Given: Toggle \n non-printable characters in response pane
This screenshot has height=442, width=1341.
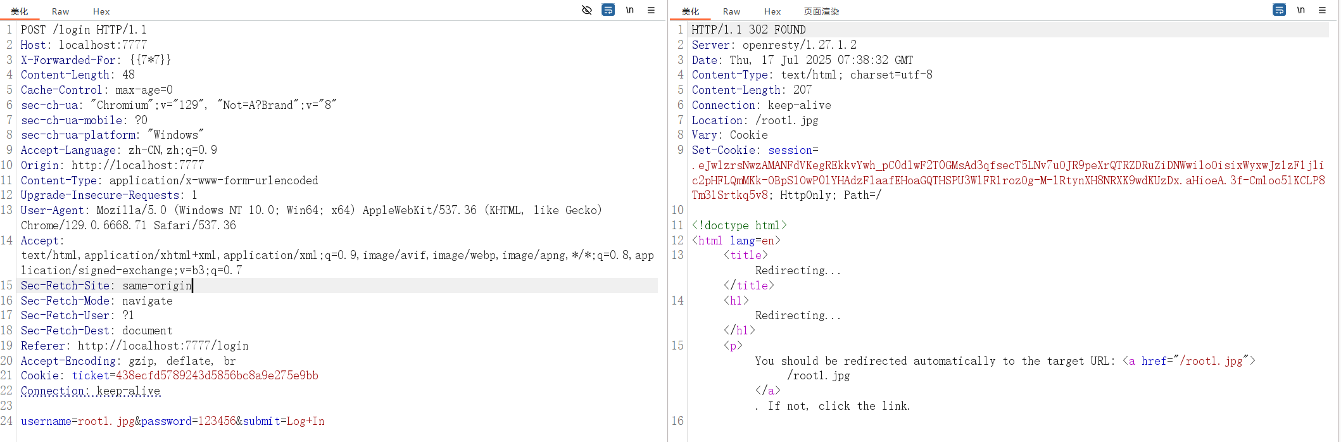Looking at the screenshot, I should coord(1301,10).
